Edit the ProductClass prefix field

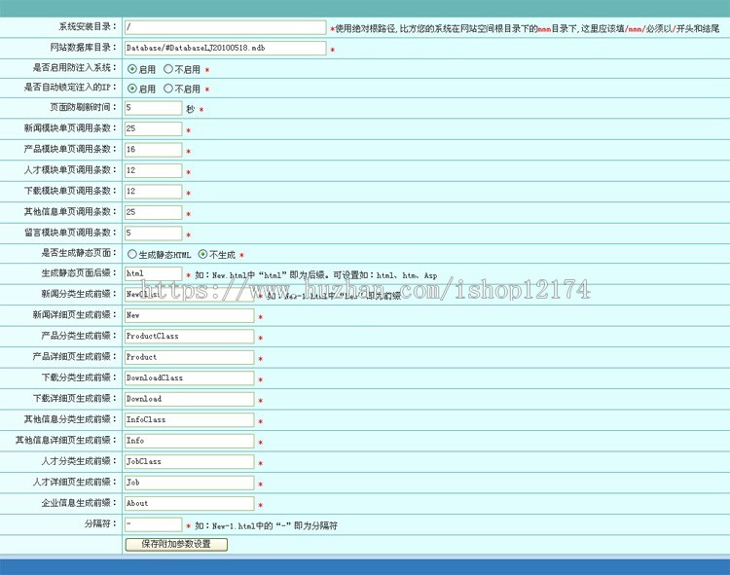(x=190, y=337)
